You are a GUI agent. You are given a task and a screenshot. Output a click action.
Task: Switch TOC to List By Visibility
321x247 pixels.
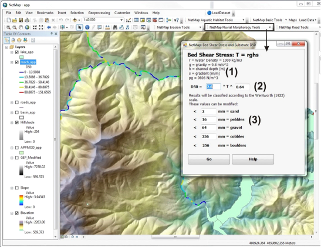[19, 40]
